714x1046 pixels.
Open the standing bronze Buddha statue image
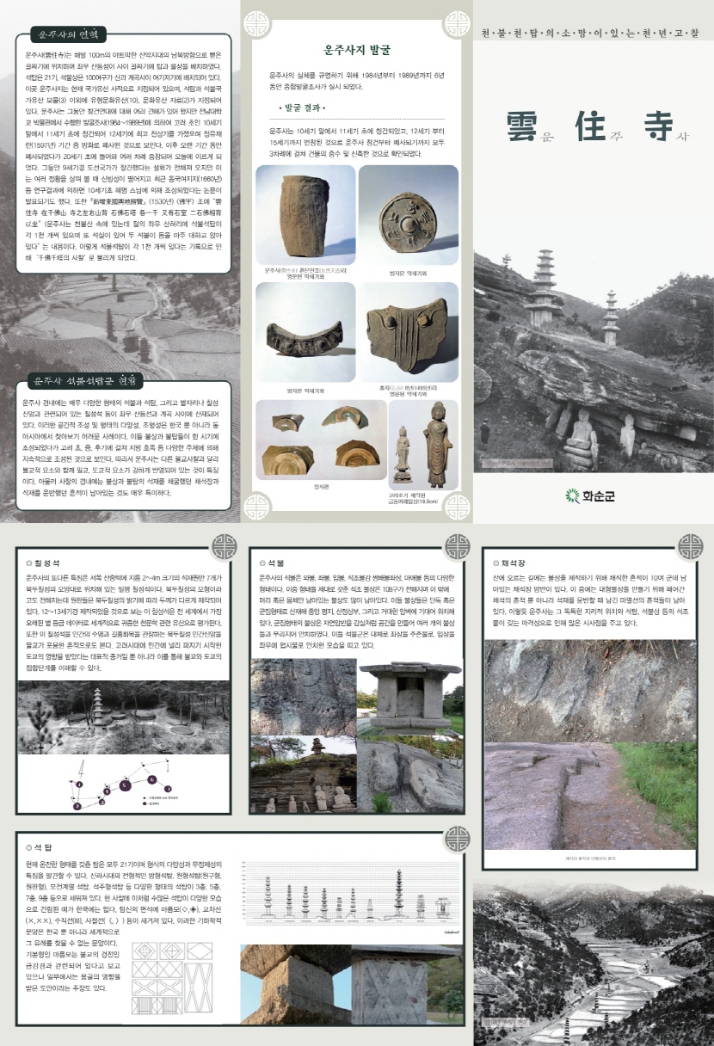pos(437,443)
